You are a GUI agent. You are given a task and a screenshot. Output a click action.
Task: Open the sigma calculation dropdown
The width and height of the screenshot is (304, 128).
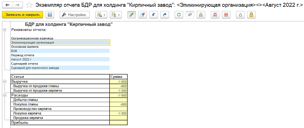[115, 15]
